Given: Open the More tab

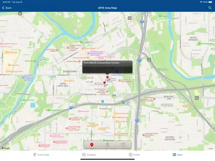Looking at the screenshot, I should click(178, 155).
